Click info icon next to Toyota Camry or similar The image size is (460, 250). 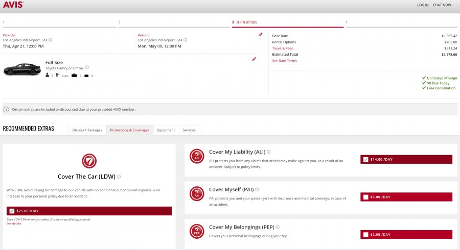coord(87,67)
